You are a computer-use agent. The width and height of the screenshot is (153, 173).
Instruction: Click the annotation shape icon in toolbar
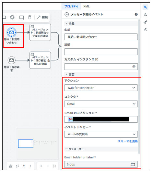point(21,17)
